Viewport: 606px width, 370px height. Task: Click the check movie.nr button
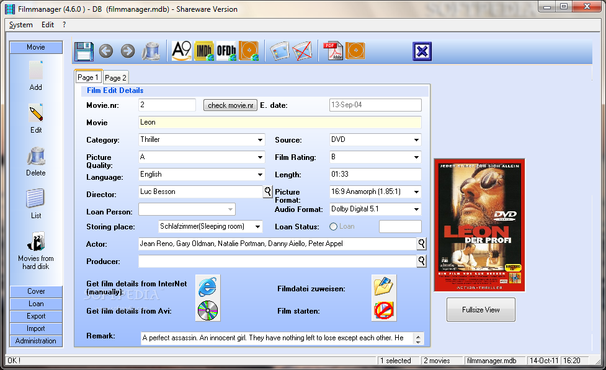(230, 105)
